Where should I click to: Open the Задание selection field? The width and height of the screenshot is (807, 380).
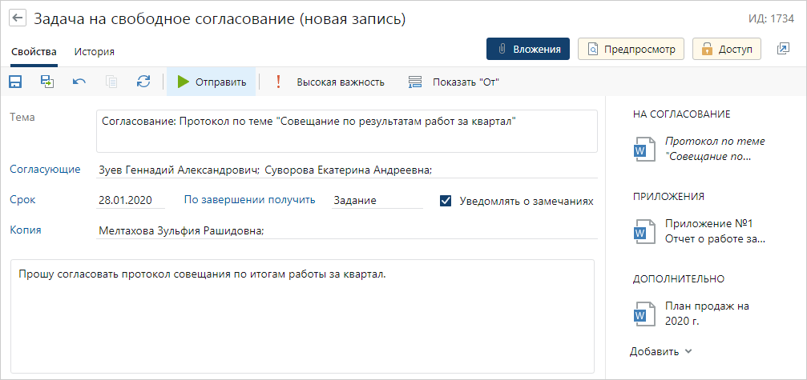point(377,201)
